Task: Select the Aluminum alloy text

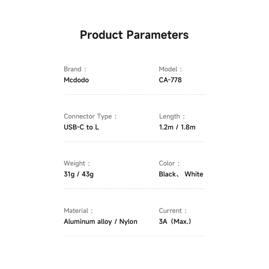Action: (88, 222)
